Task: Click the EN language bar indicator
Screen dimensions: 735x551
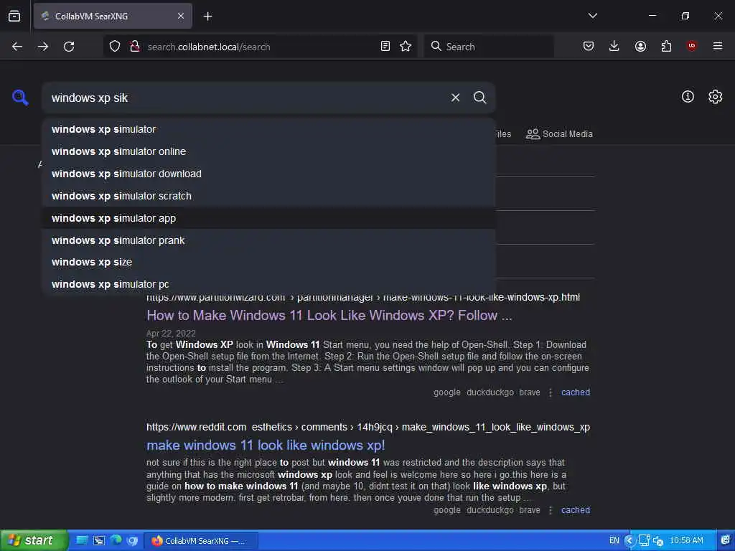Action: tap(614, 540)
